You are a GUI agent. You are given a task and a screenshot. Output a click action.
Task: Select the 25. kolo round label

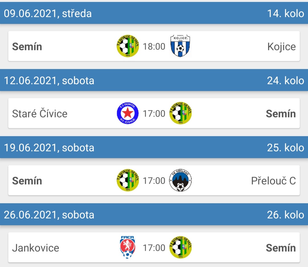tap(285, 148)
